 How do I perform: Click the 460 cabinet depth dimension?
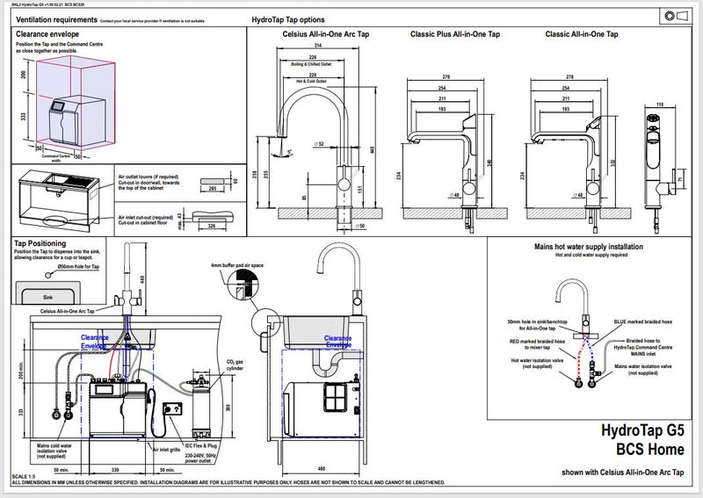tap(321, 469)
